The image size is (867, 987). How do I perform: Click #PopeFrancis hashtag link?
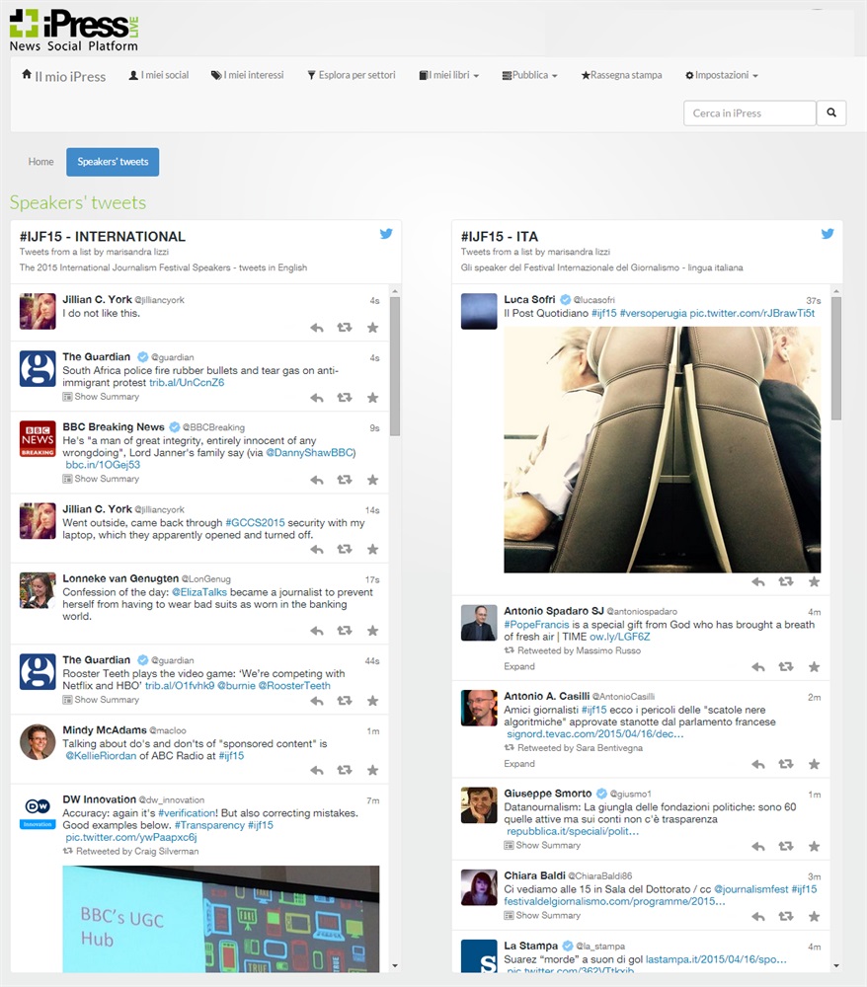point(536,625)
